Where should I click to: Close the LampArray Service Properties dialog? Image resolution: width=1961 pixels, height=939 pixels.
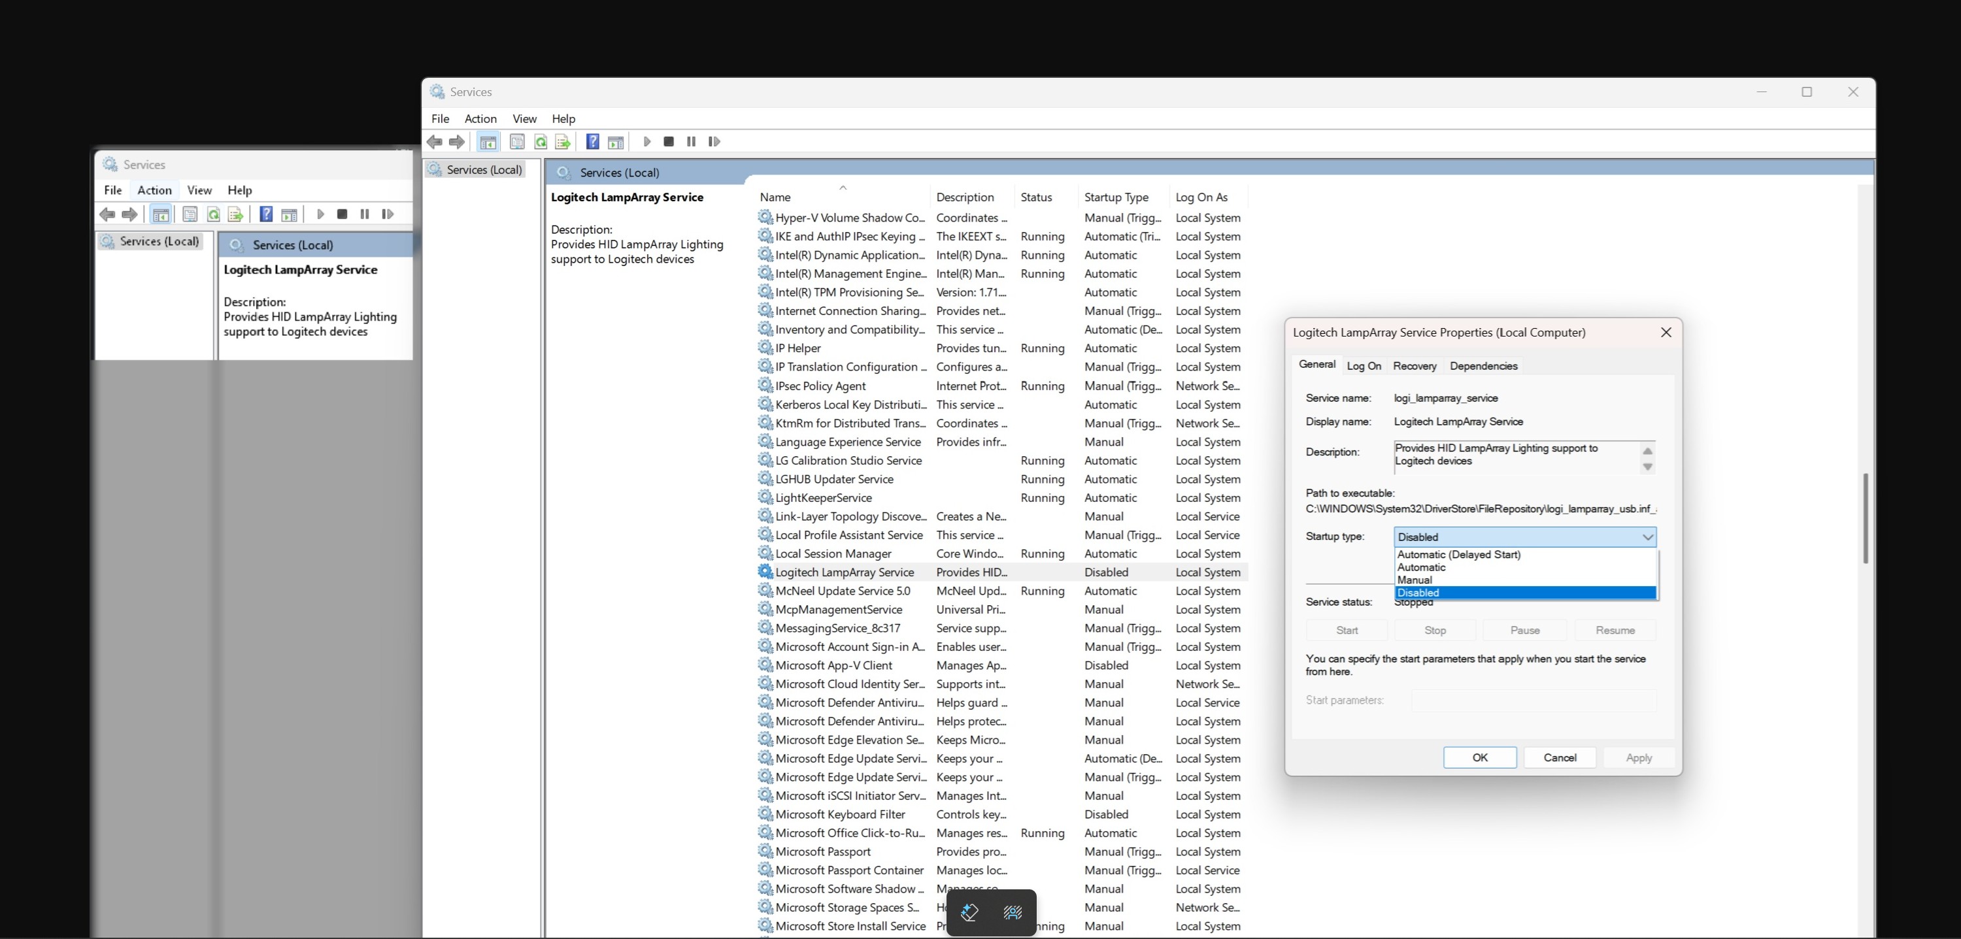(1666, 333)
